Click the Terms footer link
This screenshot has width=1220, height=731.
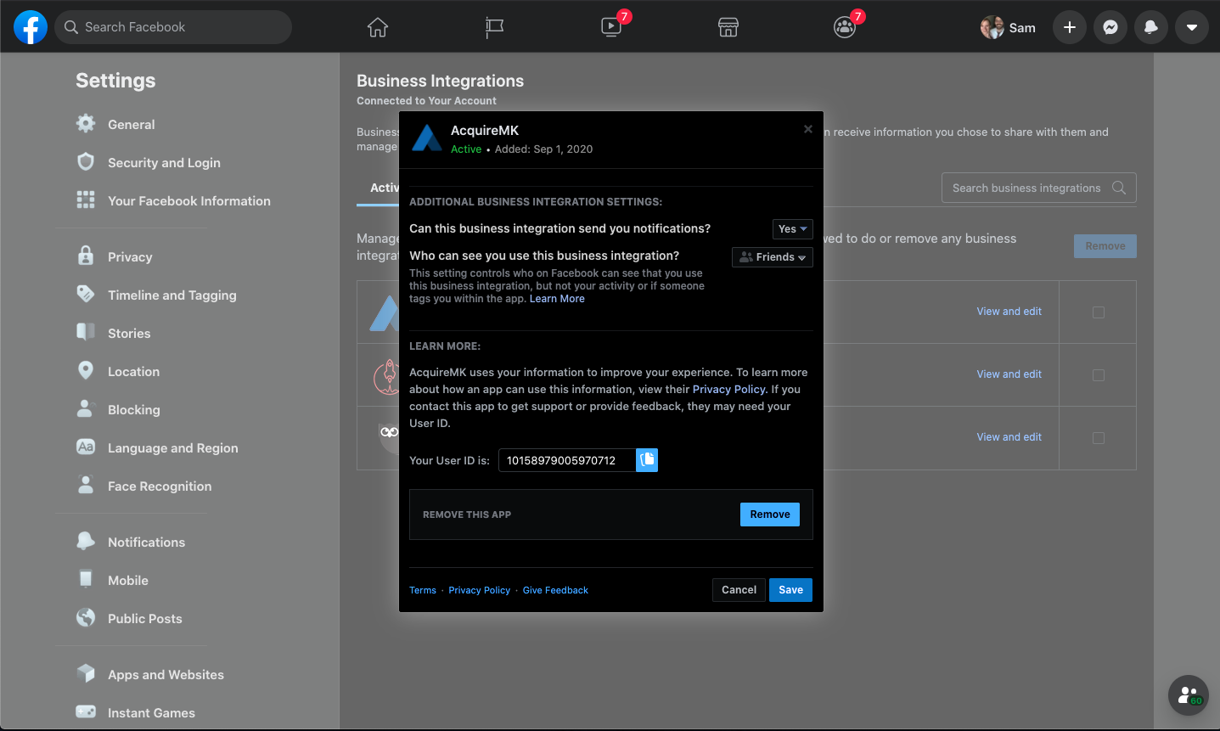[423, 591]
